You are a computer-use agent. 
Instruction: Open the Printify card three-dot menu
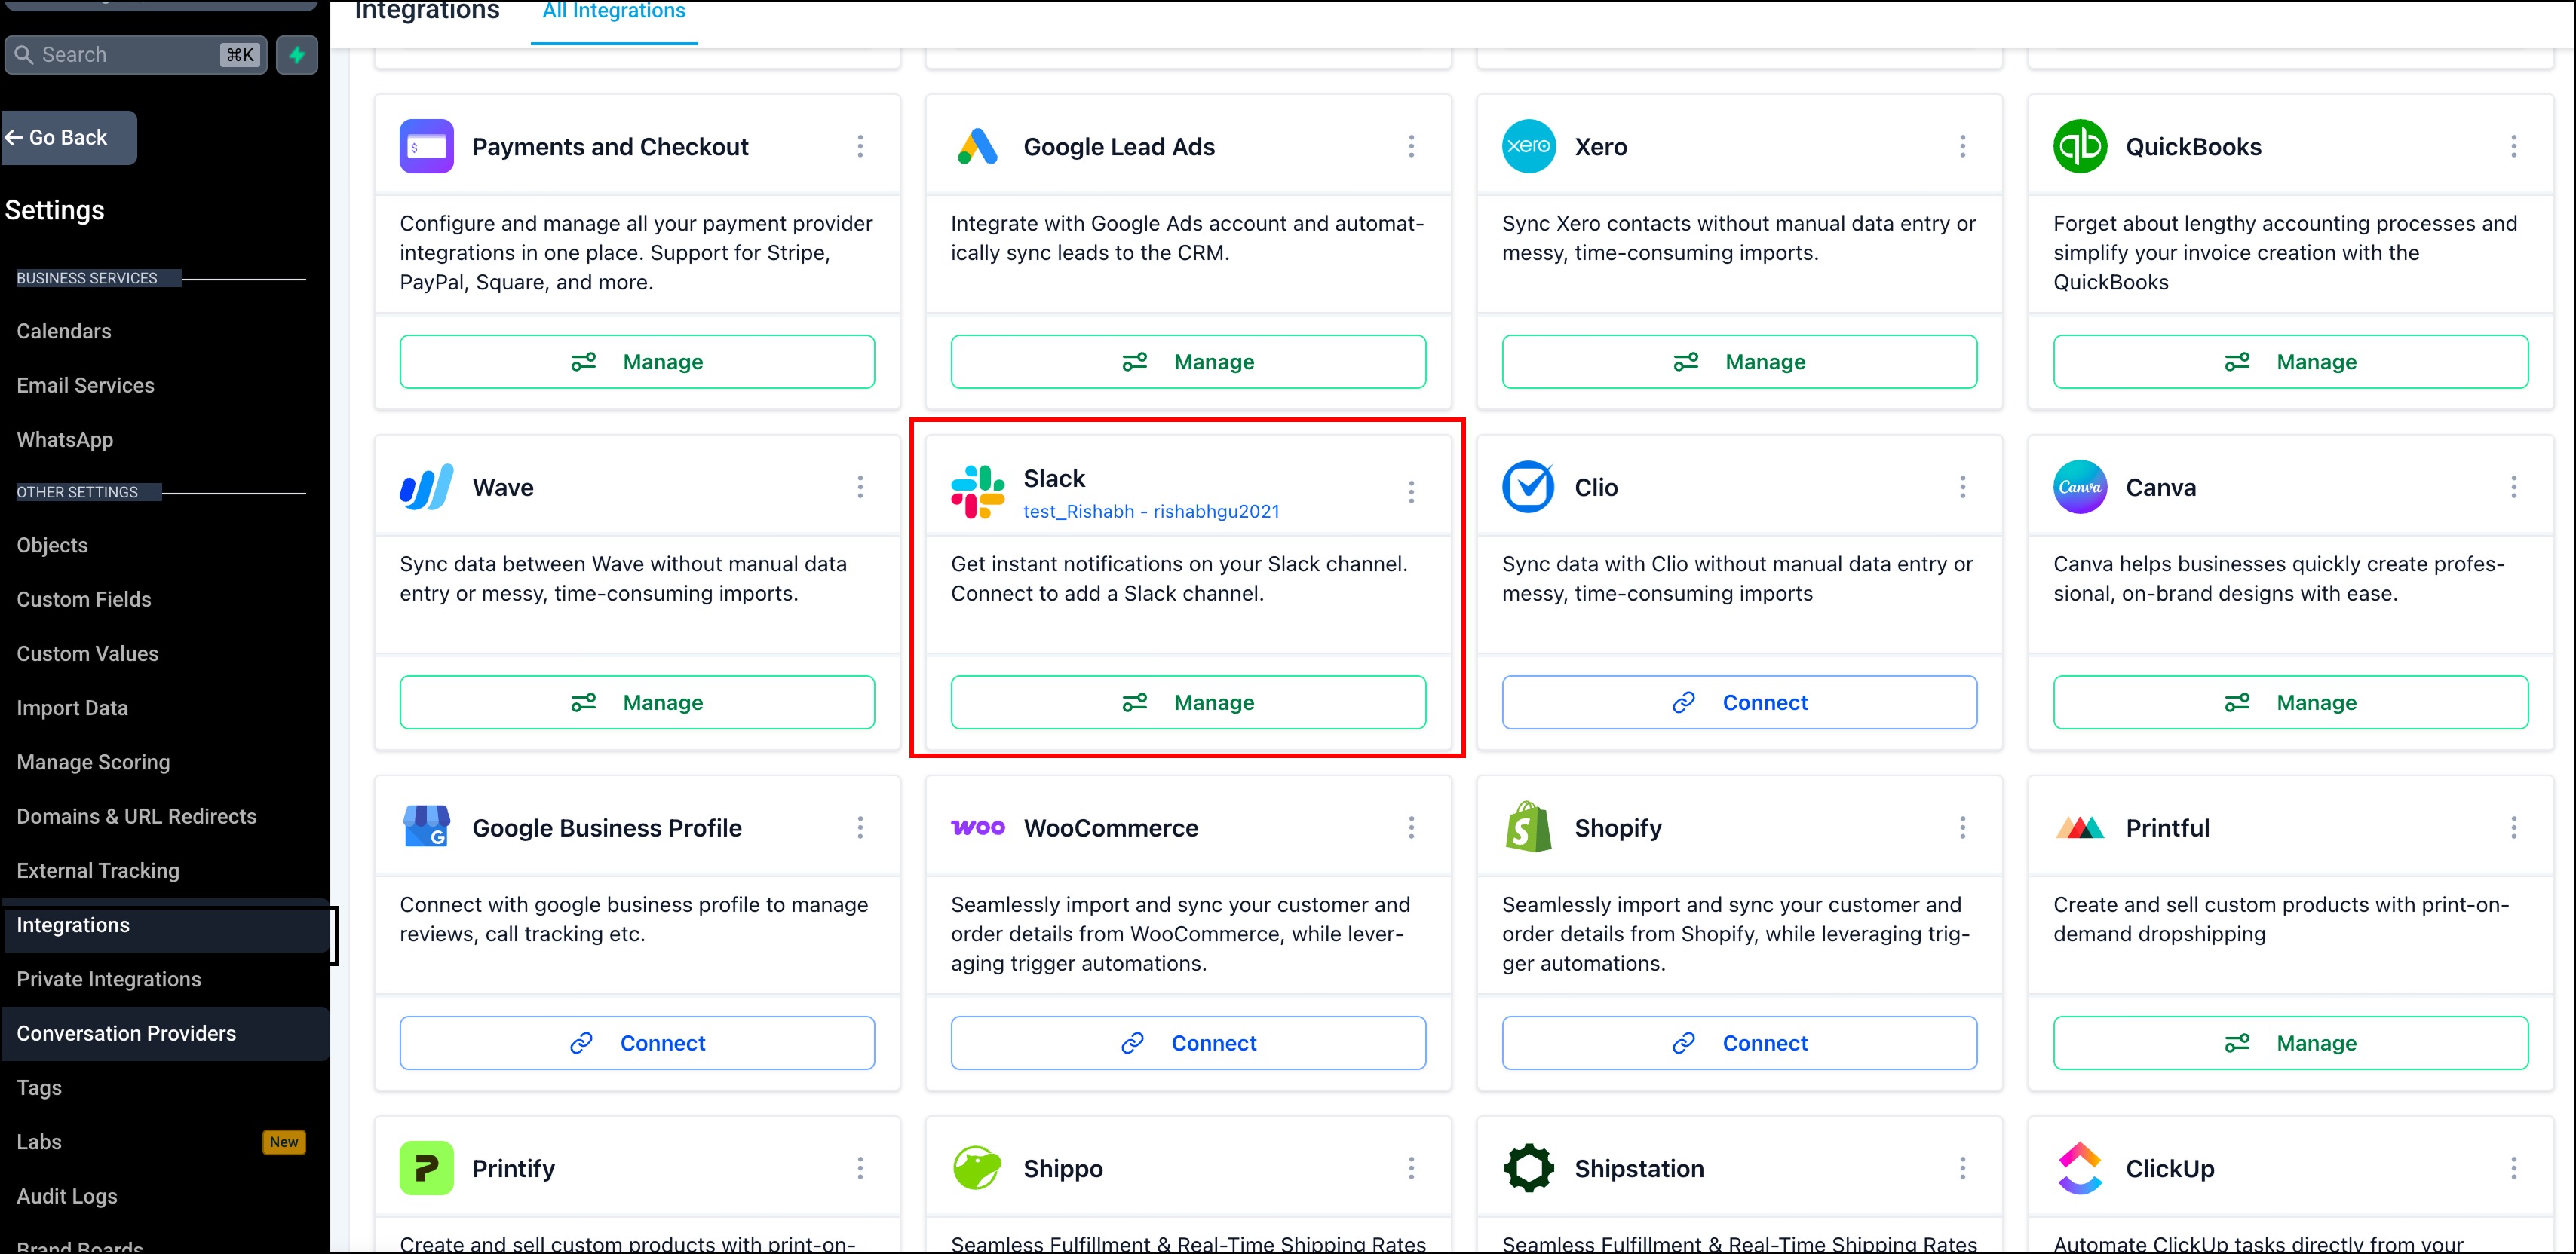coord(860,1168)
